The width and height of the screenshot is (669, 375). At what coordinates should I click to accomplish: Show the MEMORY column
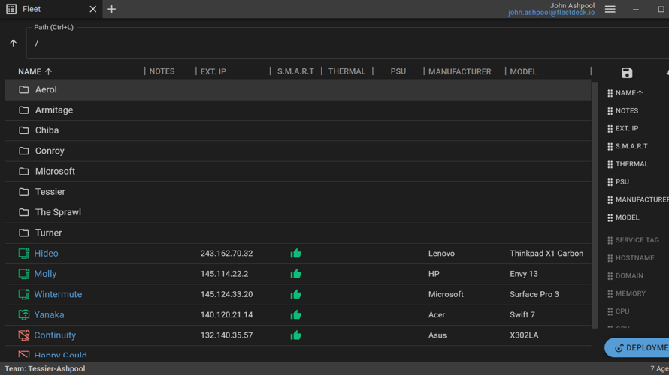click(629, 293)
